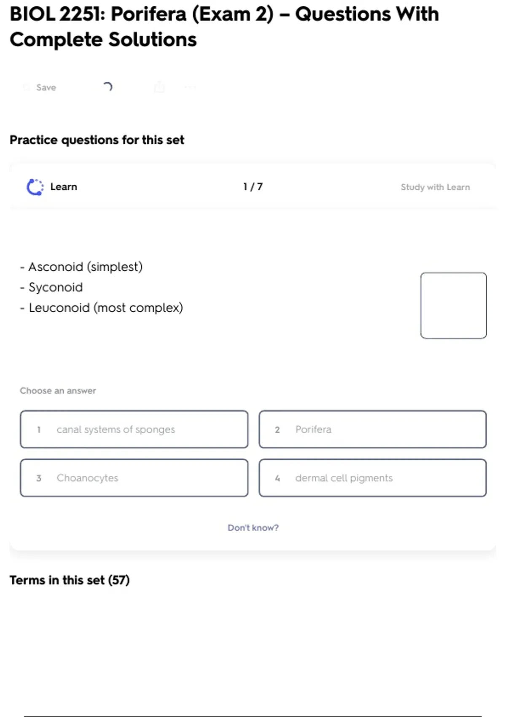Click the Learn label
Image resolution: width=506 pixels, height=717 pixels.
pos(64,187)
